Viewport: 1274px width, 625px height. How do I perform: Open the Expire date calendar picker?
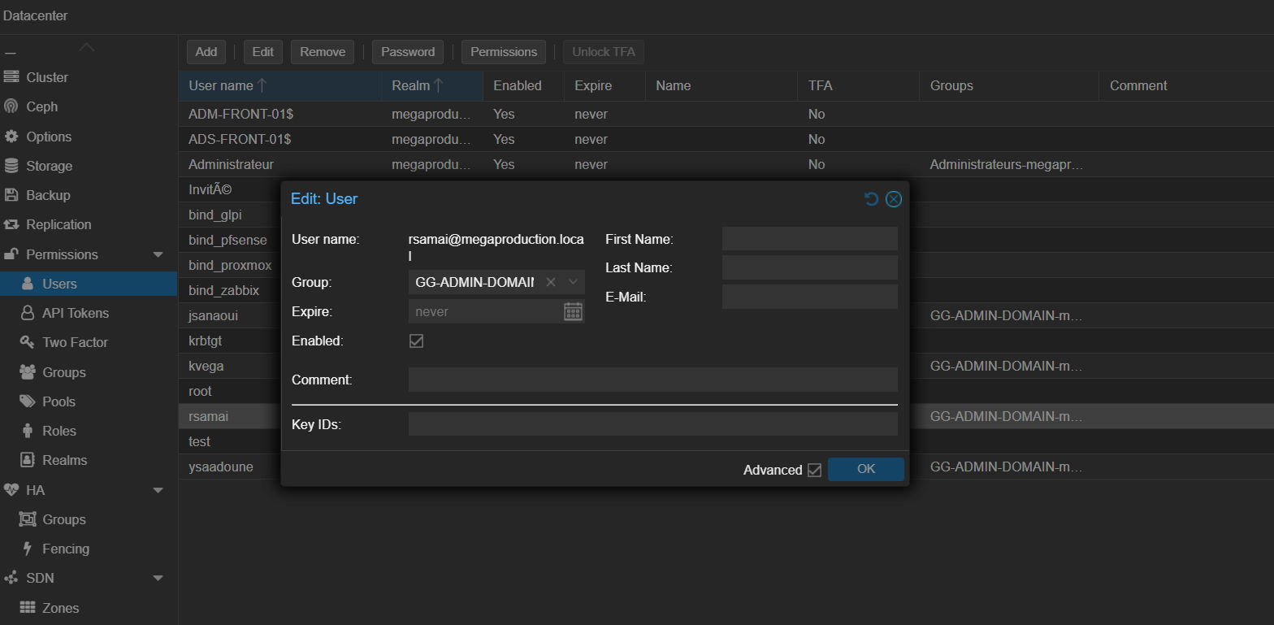[573, 312]
